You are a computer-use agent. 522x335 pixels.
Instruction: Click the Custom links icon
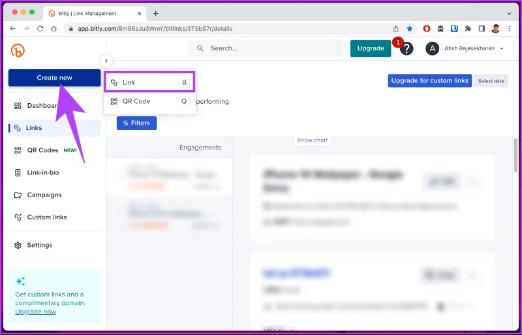[18, 217]
